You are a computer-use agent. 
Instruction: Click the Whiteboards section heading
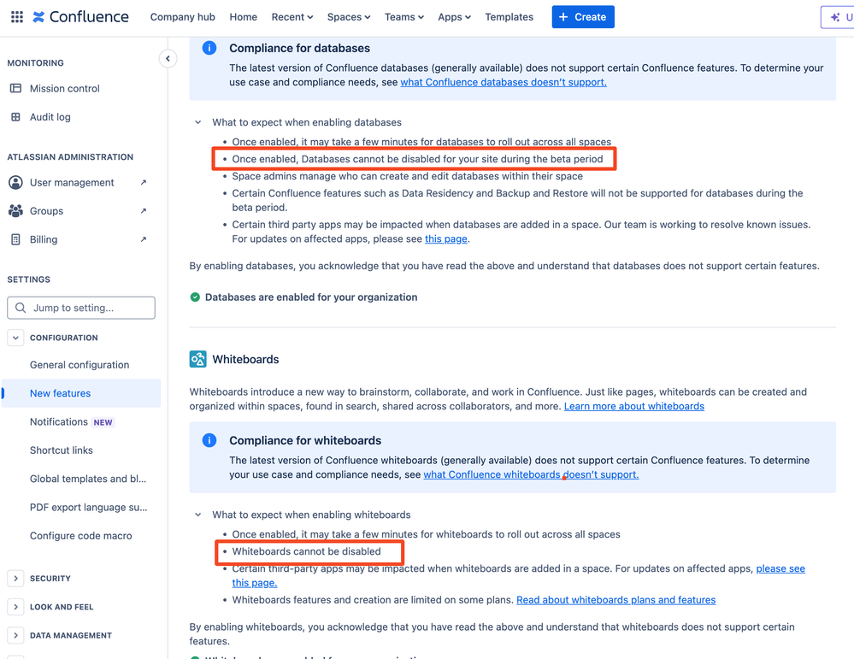click(245, 360)
